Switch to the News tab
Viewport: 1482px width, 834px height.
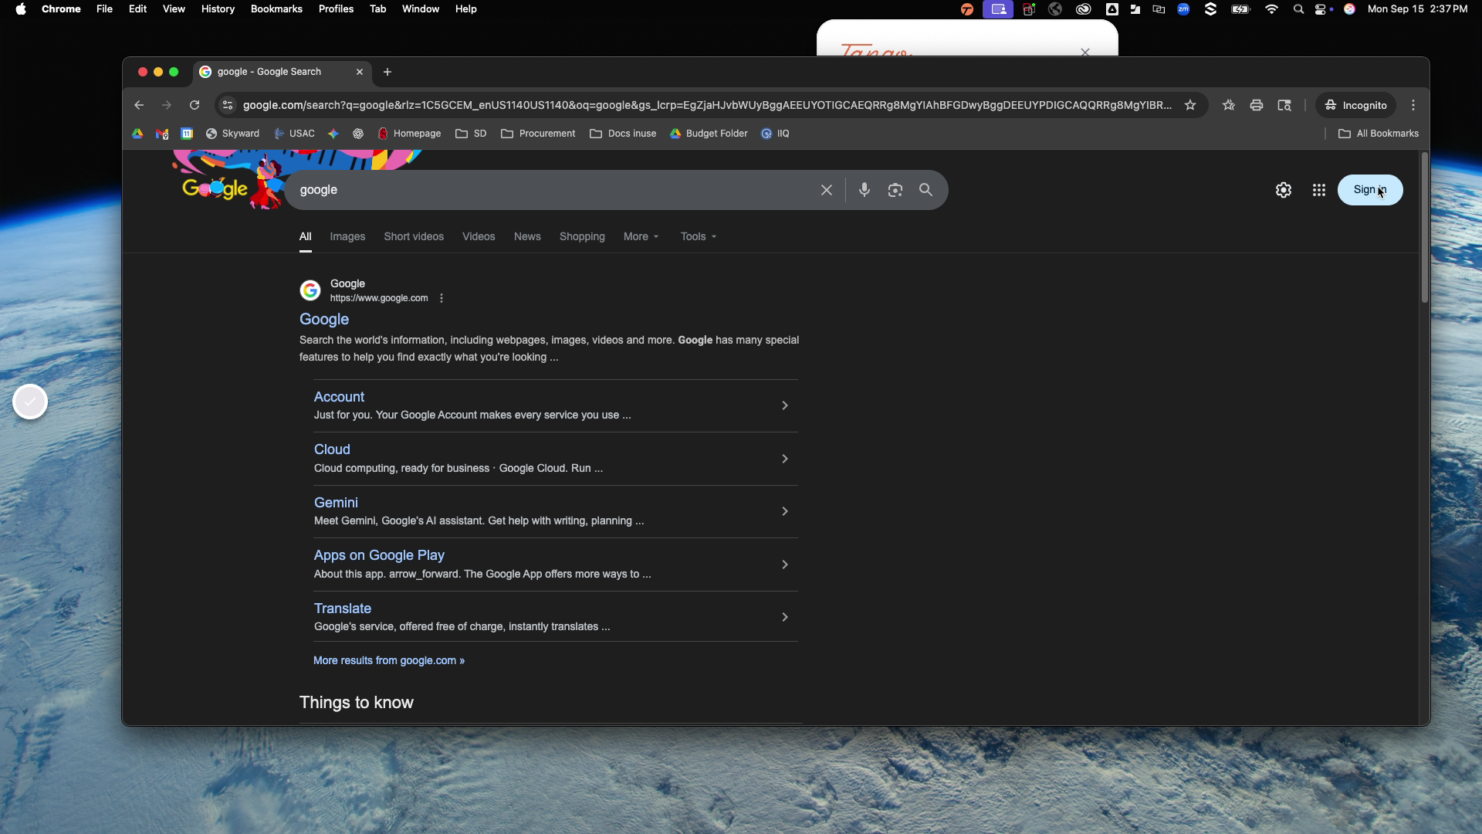point(527,236)
